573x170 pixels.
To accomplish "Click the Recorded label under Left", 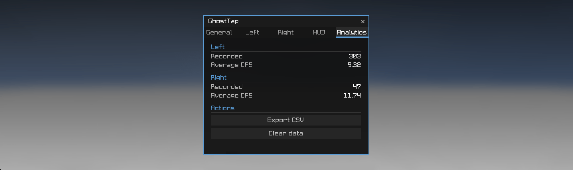I will 227,56.
